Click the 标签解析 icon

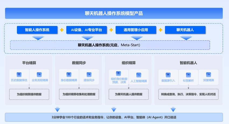(188, 75)
